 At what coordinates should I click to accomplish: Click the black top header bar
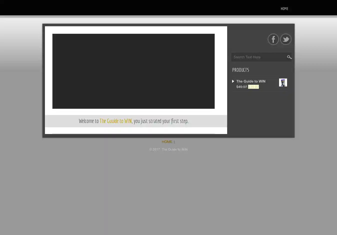click(125, 7)
